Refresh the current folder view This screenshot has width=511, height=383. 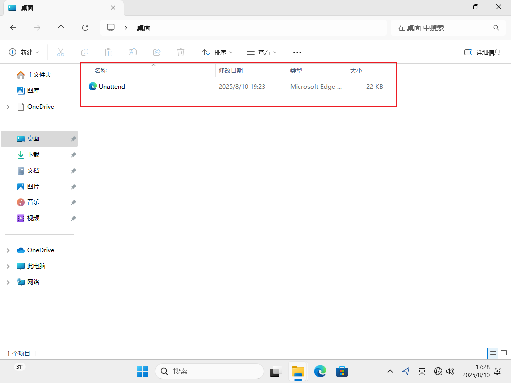[85, 28]
